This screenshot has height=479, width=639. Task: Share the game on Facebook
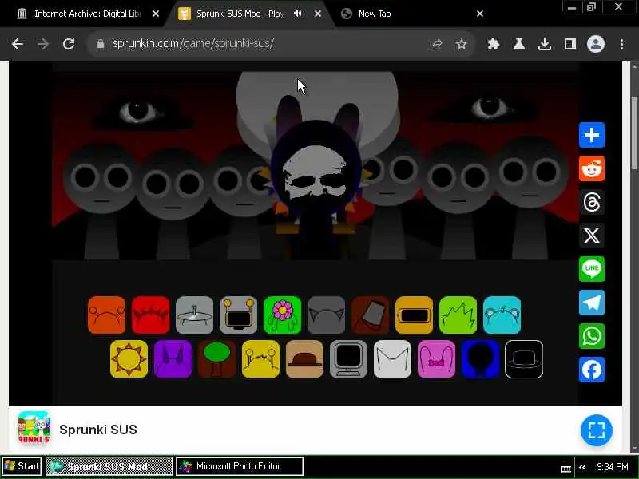[x=592, y=370]
